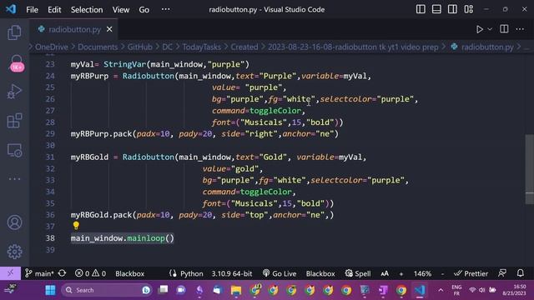Show hidden system tray icons chevron
Image resolution: width=534 pixels, height=300 pixels.
click(x=441, y=290)
